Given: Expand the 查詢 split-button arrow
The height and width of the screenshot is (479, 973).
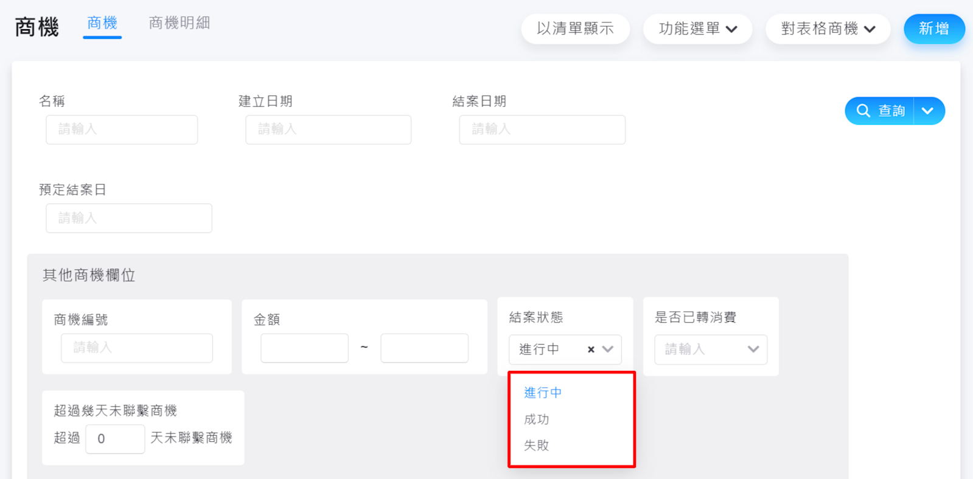Looking at the screenshot, I should (x=928, y=111).
